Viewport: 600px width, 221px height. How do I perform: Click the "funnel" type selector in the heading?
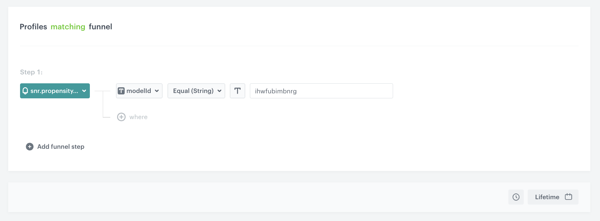tap(100, 27)
